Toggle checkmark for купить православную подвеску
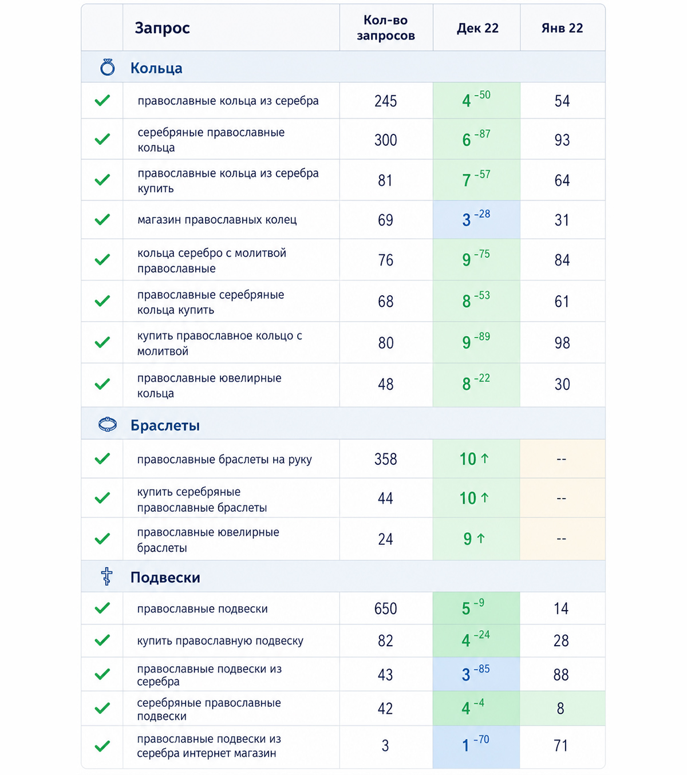This screenshot has height=775, width=687. pyautogui.click(x=102, y=640)
